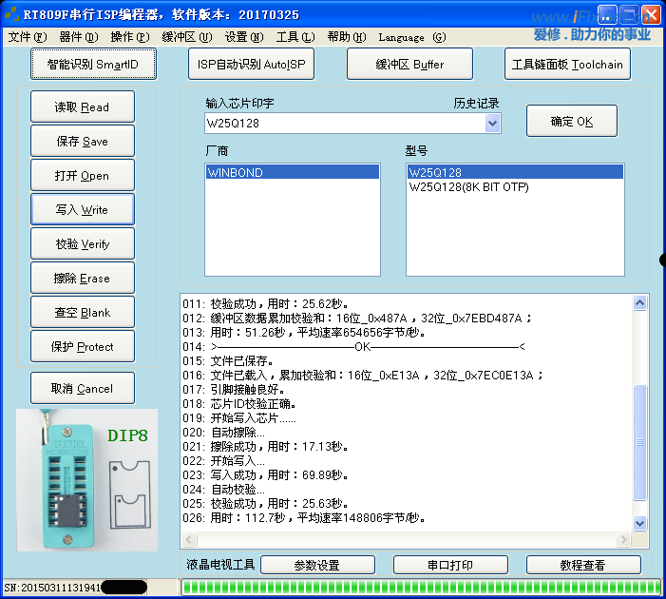Click the 写入 Write button
Screen dimensions: 666x599
point(83,209)
